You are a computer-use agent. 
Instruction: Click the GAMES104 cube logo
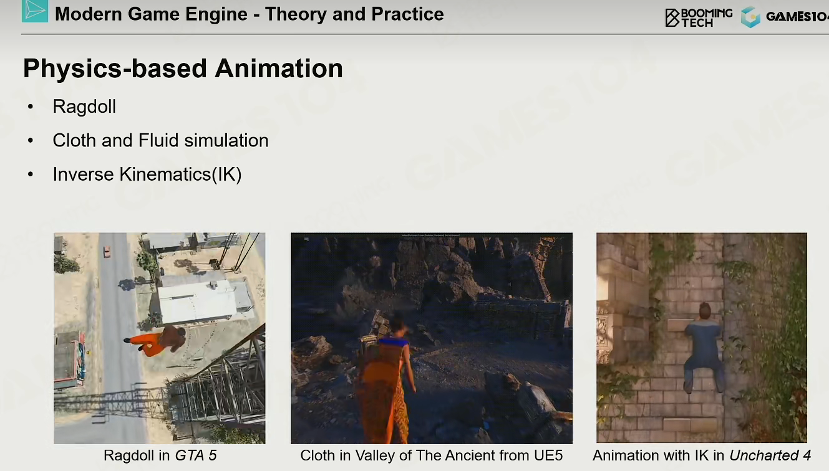coord(750,17)
